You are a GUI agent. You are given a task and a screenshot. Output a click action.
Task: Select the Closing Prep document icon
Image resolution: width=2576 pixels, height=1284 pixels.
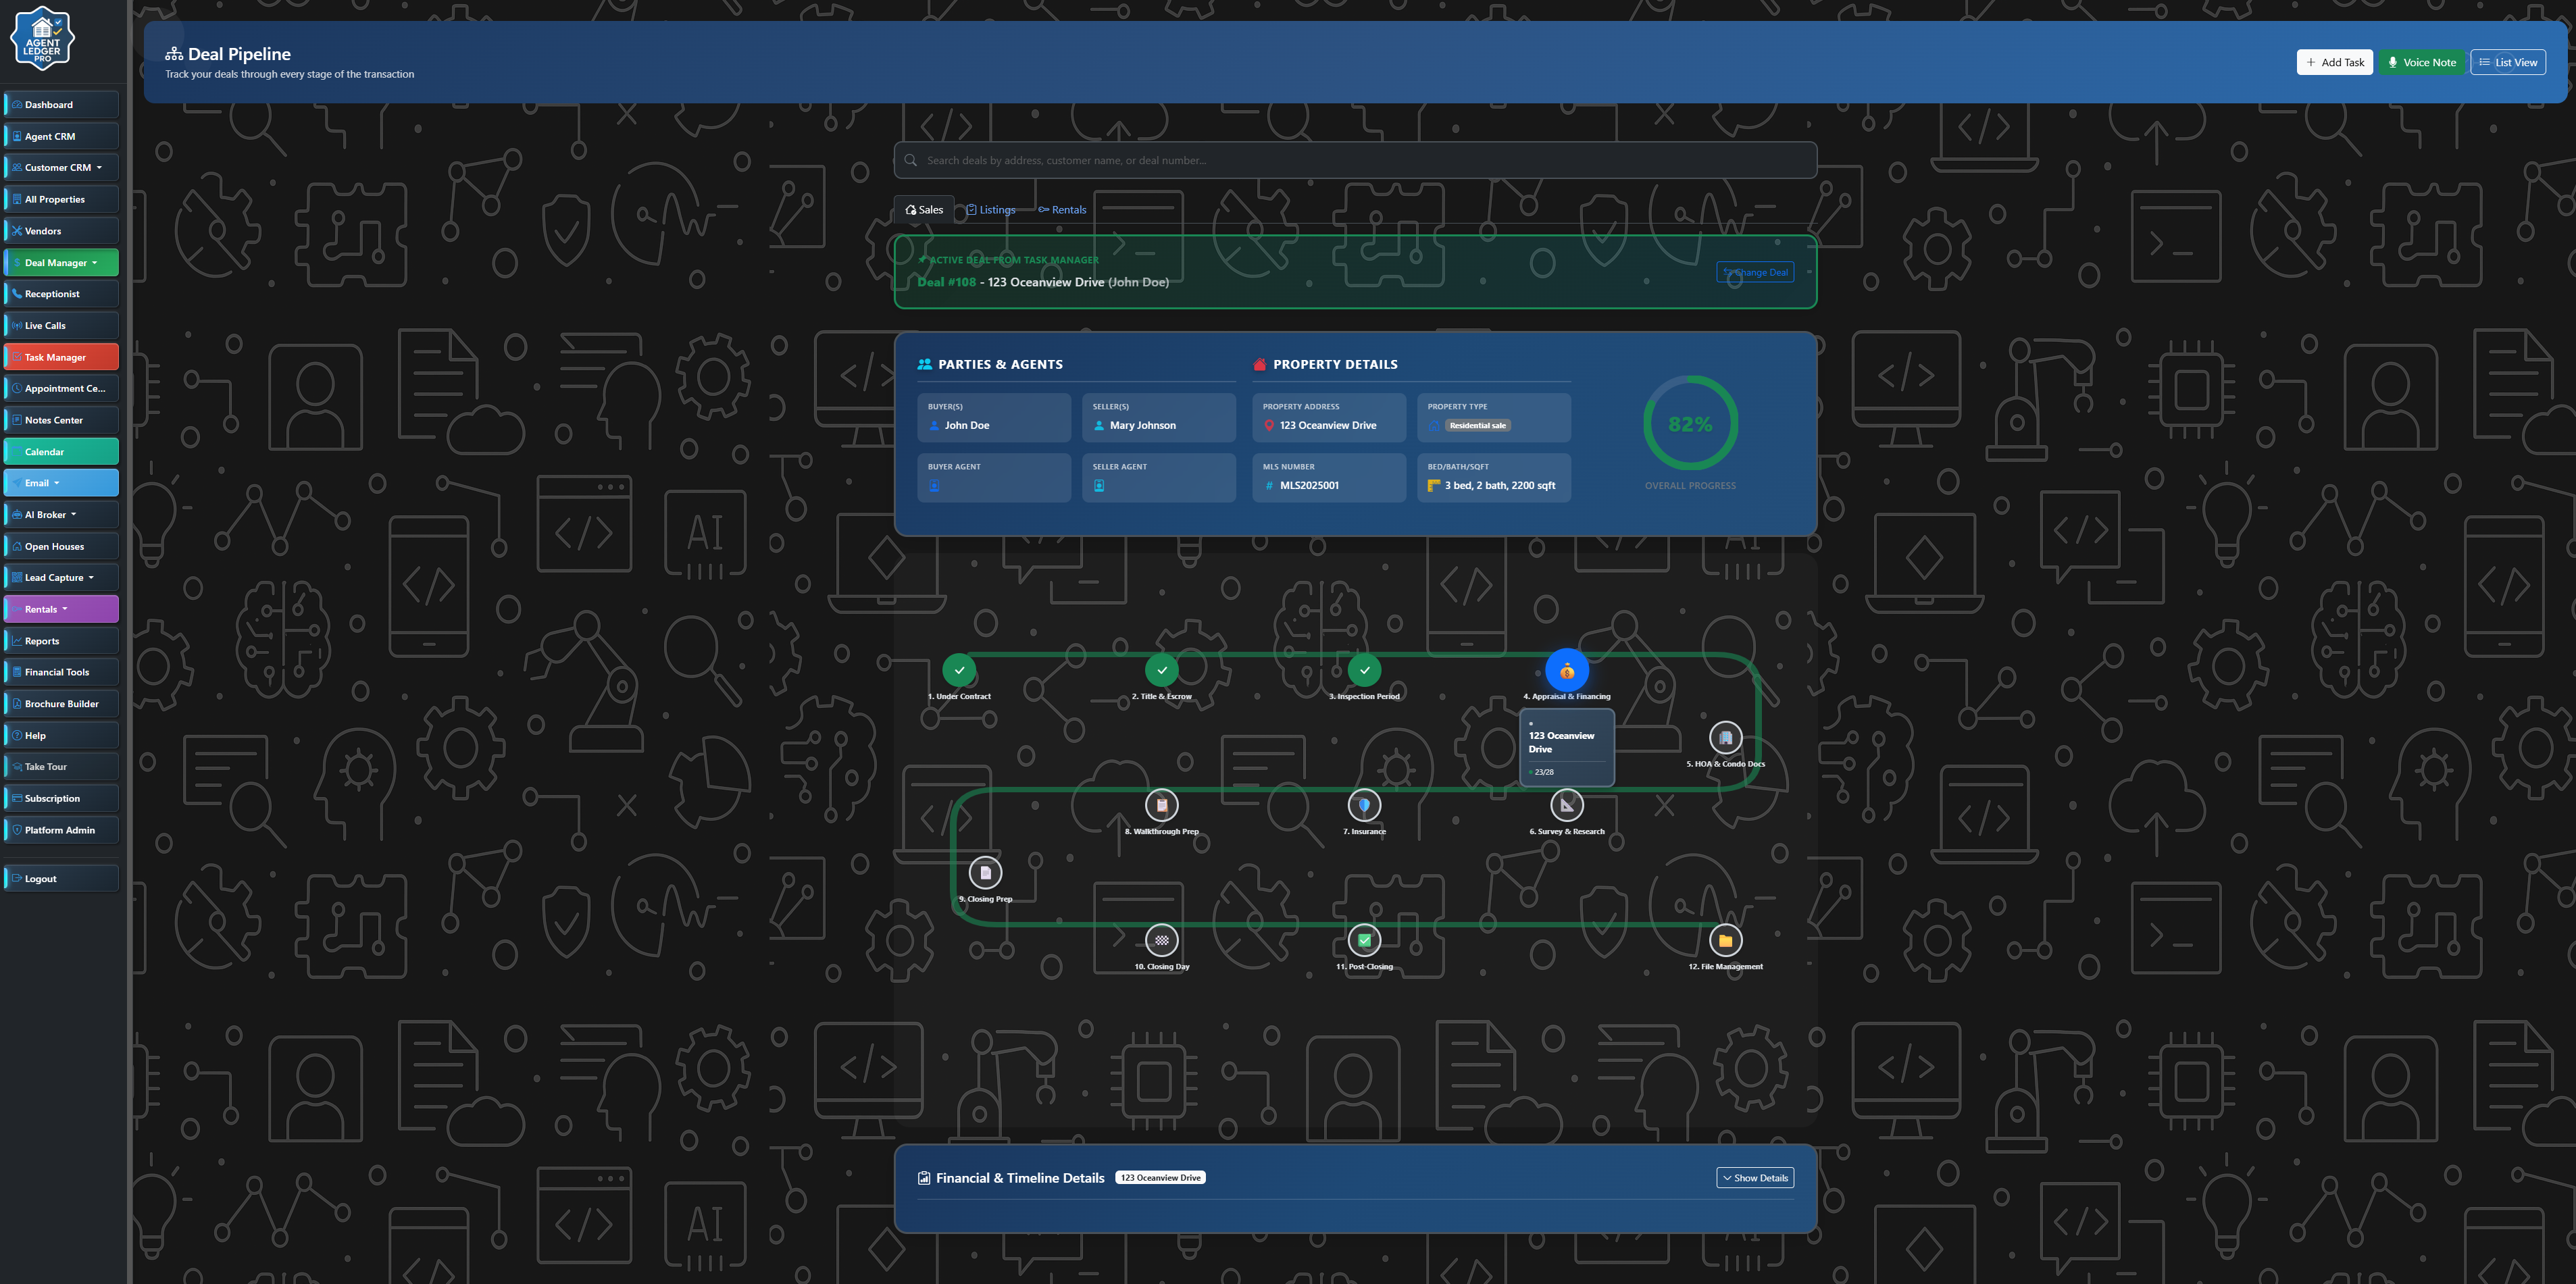point(985,873)
